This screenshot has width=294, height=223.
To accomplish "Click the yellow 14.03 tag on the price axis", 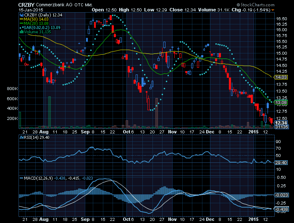I will pyautogui.click(x=281, y=77).
